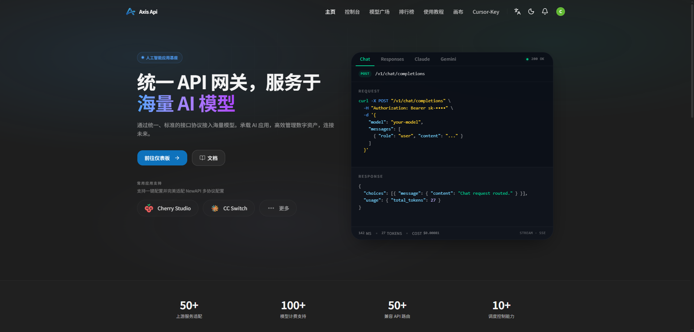The image size is (694, 332).
Task: Click the Axis Api brand name text
Action: point(148,12)
